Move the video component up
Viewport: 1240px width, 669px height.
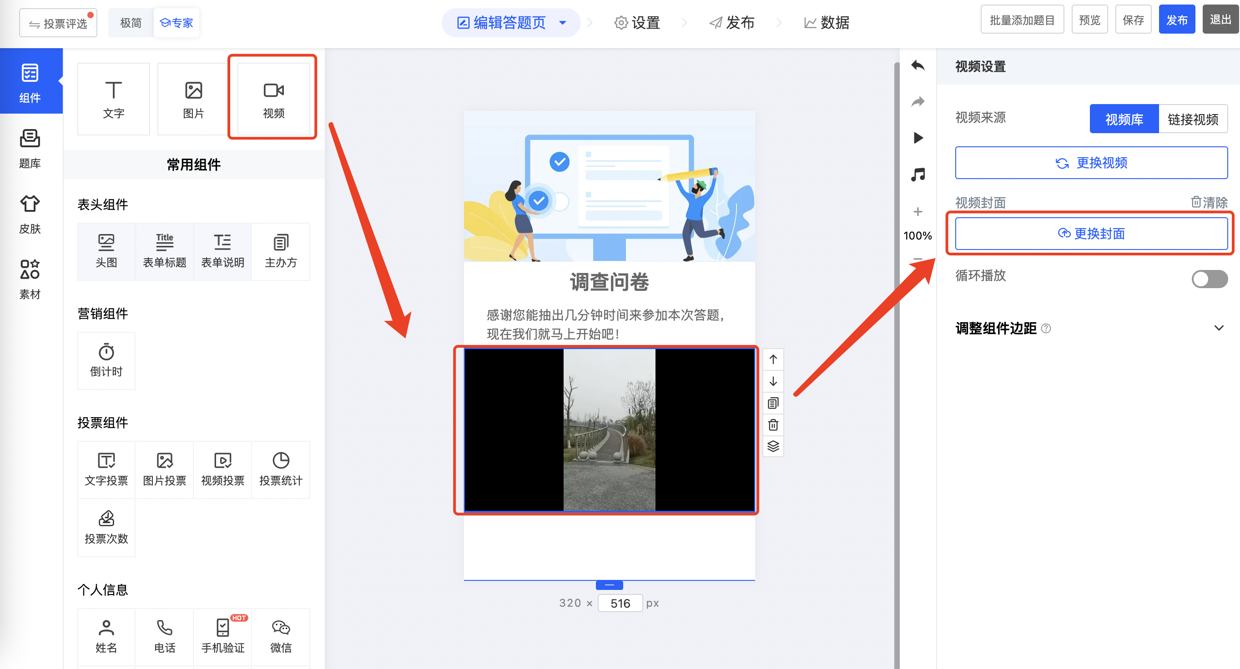pyautogui.click(x=773, y=359)
